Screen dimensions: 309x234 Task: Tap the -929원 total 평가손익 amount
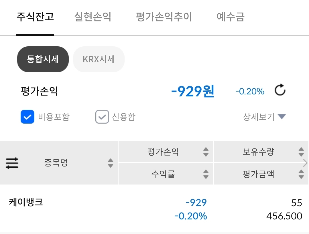(x=192, y=92)
